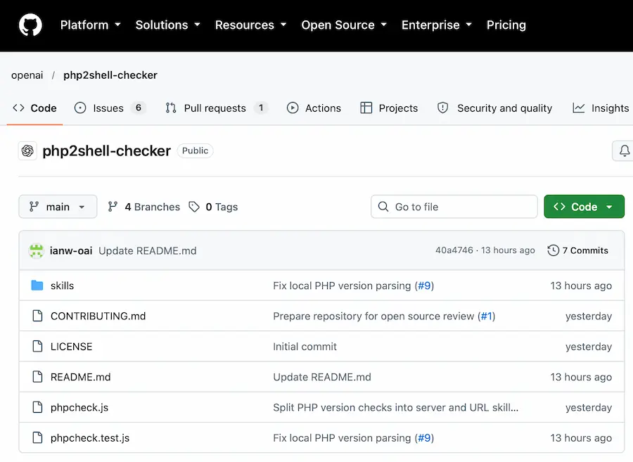Click php2shell-checker in the breadcrumb
The height and width of the screenshot is (462, 633).
coord(110,75)
